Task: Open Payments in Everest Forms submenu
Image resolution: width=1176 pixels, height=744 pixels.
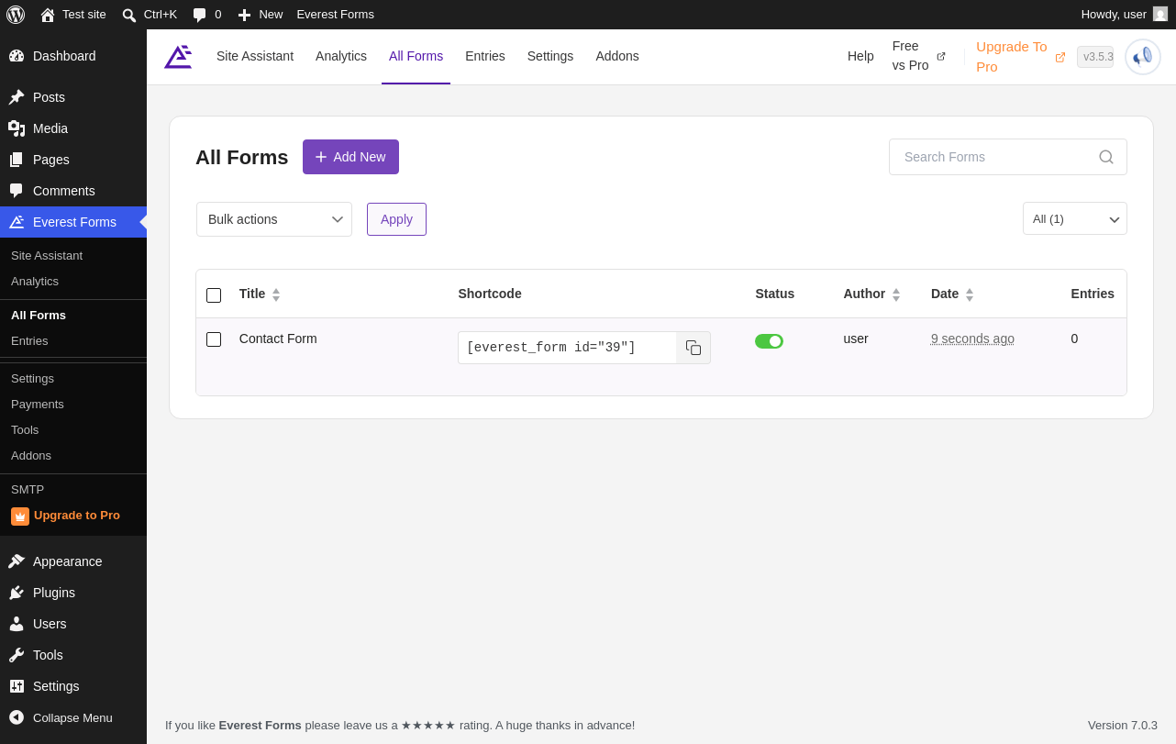Action: 38,405
